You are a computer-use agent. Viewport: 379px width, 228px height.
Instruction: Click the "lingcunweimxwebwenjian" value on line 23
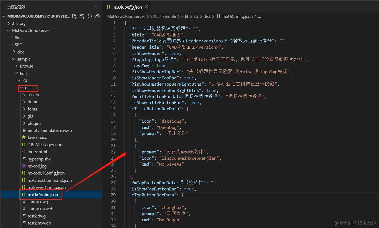click(x=189, y=158)
